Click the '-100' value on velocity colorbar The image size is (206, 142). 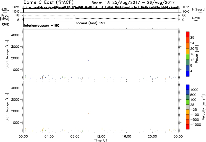pyautogui.click(x=195, y=115)
